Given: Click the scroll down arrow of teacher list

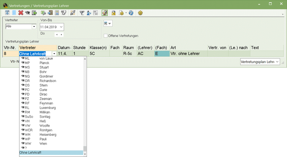Looking at the screenshot, I should tap(85, 154).
